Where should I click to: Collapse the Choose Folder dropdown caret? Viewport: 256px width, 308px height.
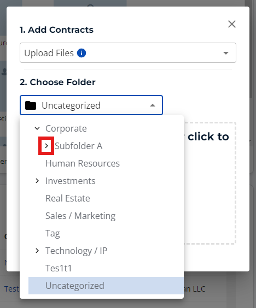coord(153,105)
